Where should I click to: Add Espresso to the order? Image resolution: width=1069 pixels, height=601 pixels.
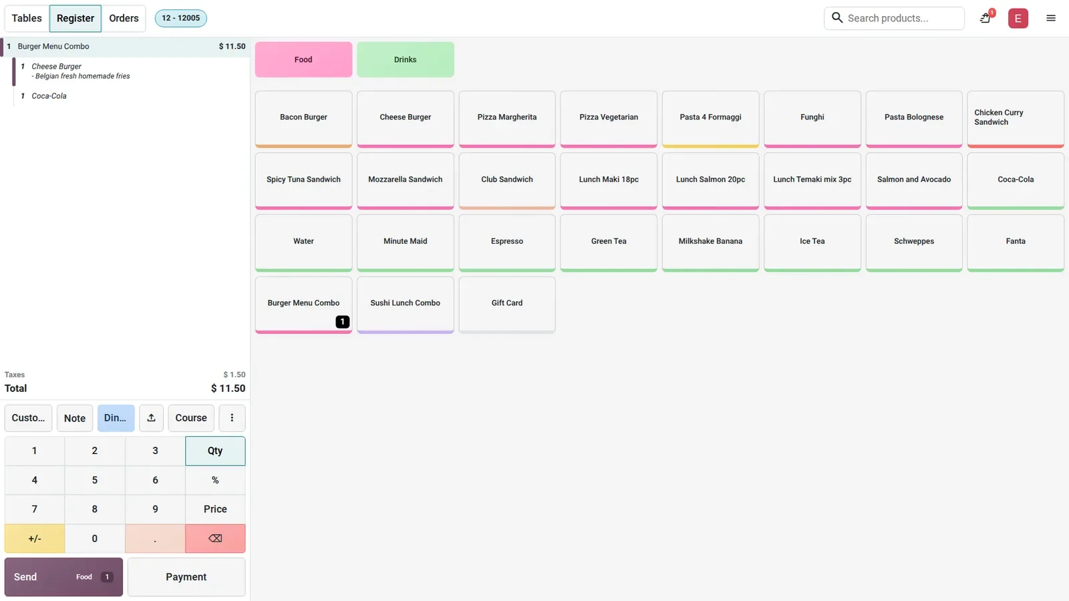click(507, 243)
